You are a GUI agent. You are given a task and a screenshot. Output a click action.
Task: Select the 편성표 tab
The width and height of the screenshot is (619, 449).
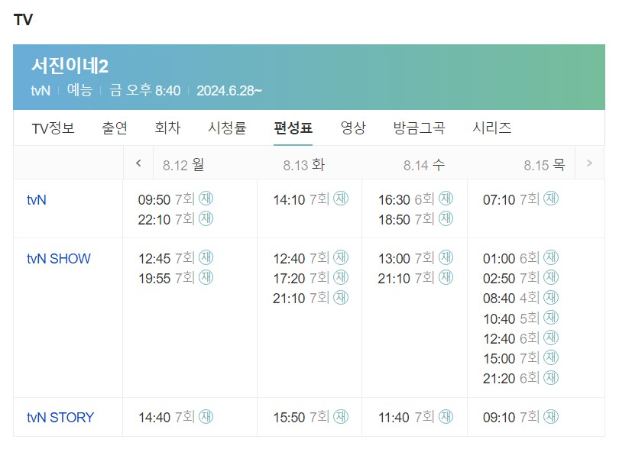click(x=293, y=128)
